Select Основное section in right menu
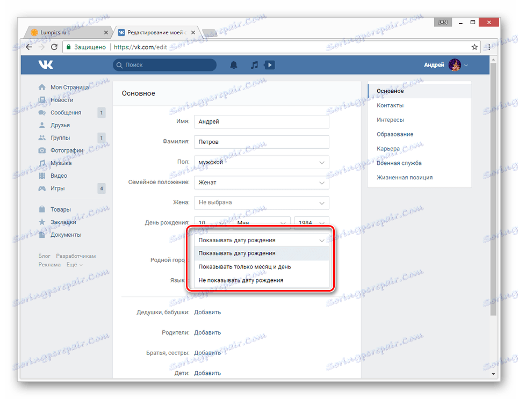 tap(420, 91)
